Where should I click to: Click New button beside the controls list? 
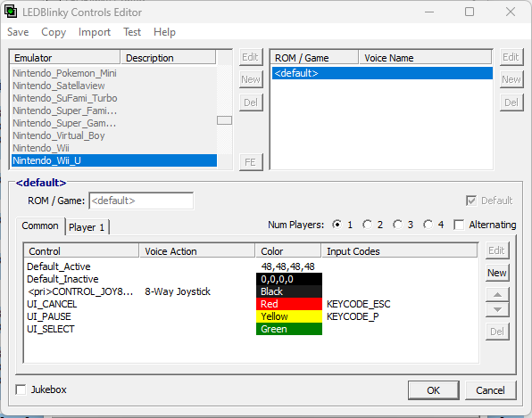click(x=497, y=273)
